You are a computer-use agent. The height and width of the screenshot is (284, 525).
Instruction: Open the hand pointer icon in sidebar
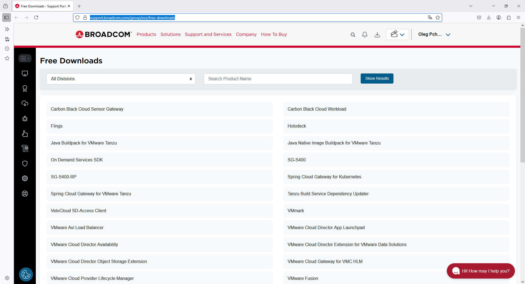tap(25, 134)
